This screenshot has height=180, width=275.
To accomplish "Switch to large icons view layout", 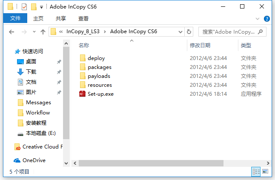I will 265,171.
